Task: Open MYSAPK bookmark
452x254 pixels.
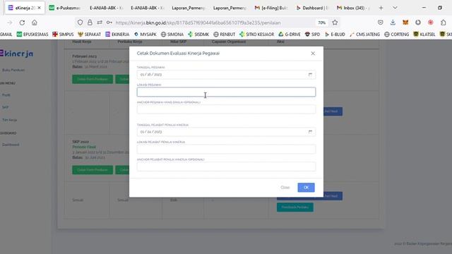Action: [145, 35]
